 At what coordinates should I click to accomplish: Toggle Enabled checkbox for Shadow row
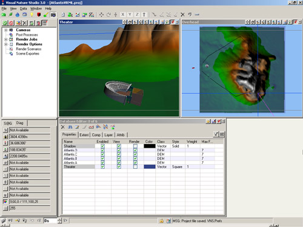coord(102,146)
